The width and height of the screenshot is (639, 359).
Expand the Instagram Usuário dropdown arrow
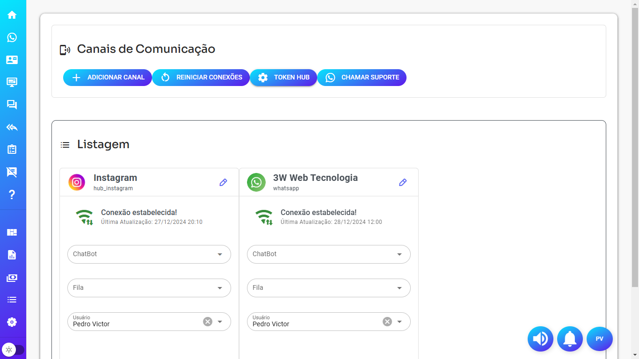(220, 322)
